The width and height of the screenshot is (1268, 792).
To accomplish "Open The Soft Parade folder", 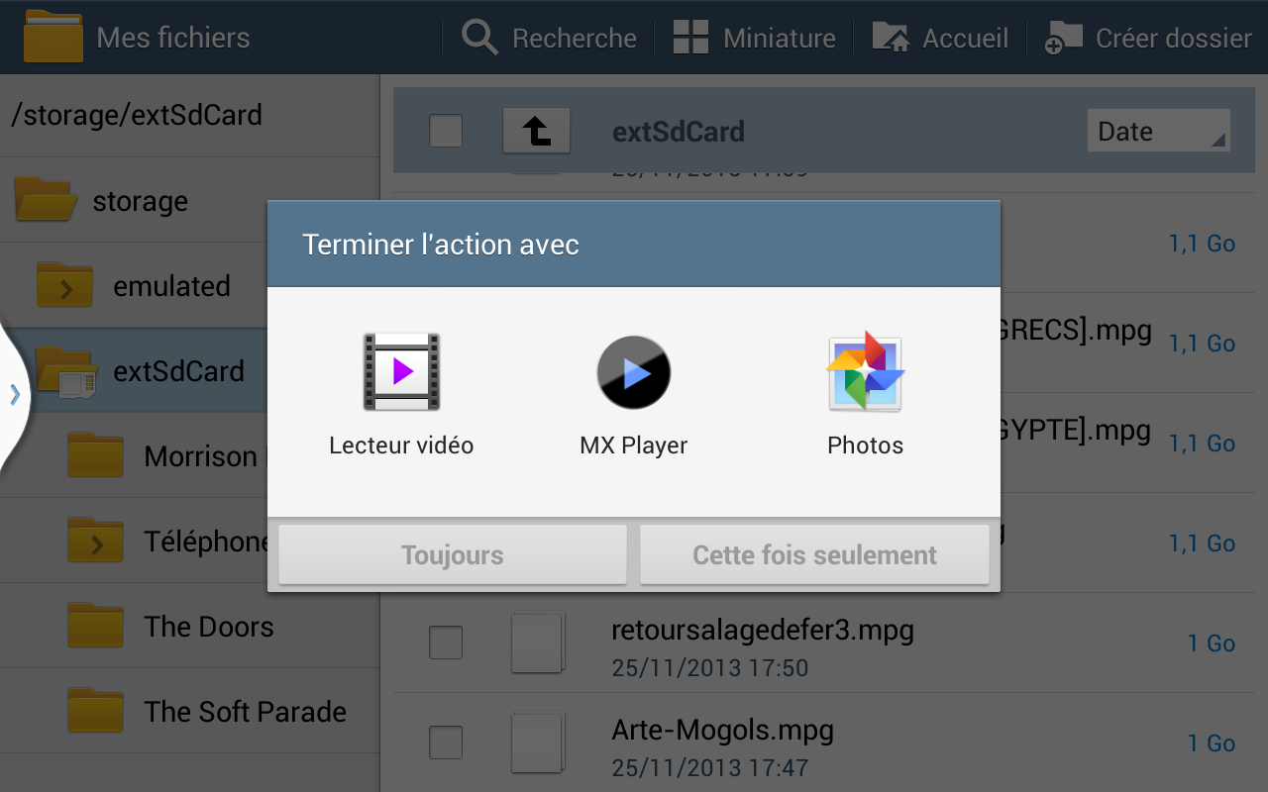I will [x=189, y=712].
